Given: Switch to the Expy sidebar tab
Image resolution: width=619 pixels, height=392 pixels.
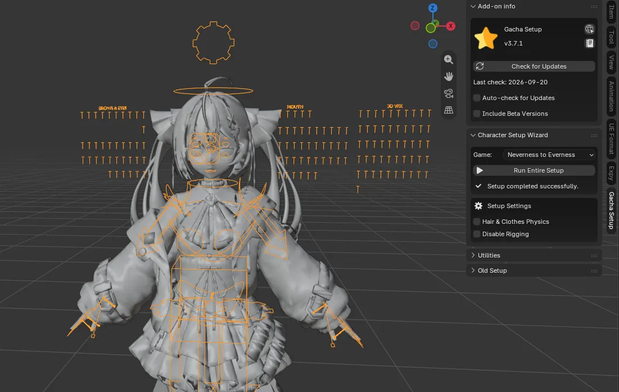Looking at the screenshot, I should pos(611,173).
